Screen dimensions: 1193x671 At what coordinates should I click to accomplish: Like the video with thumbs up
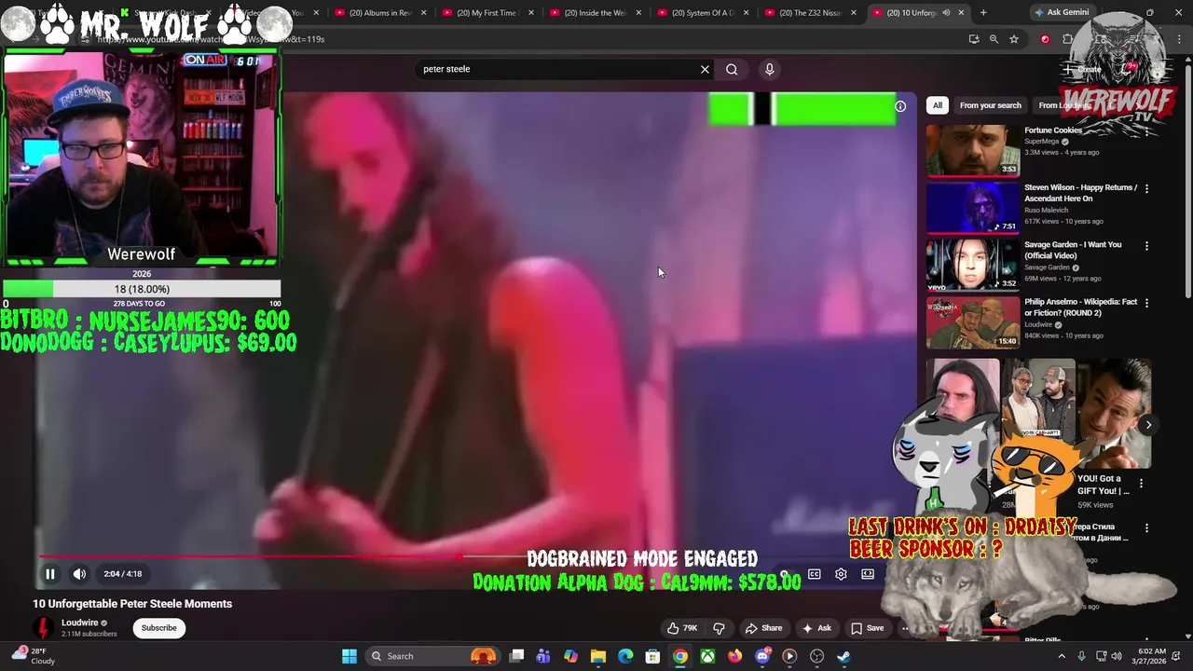682,628
